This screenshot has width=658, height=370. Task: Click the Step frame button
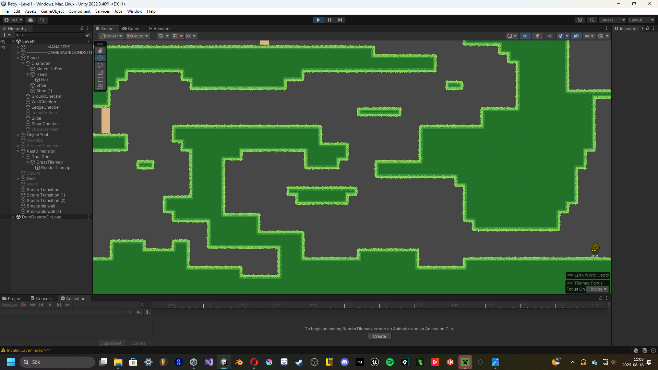coord(340,20)
